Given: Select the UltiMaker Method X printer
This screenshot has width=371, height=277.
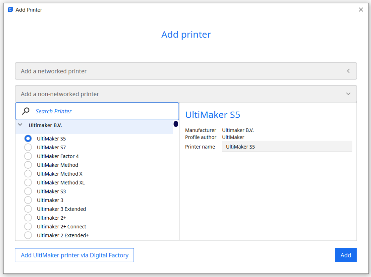Looking at the screenshot, I should pos(28,174).
